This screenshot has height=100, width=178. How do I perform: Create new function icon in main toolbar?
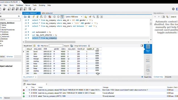pos(25,9)
